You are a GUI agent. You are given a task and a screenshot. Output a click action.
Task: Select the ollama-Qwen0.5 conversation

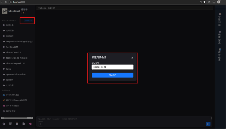coord(13,52)
